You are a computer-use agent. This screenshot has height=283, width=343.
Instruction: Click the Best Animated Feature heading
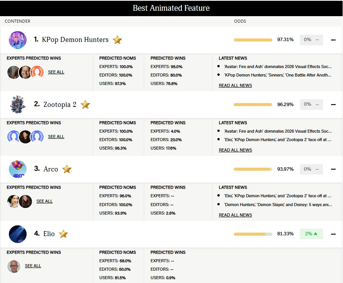coord(171,8)
